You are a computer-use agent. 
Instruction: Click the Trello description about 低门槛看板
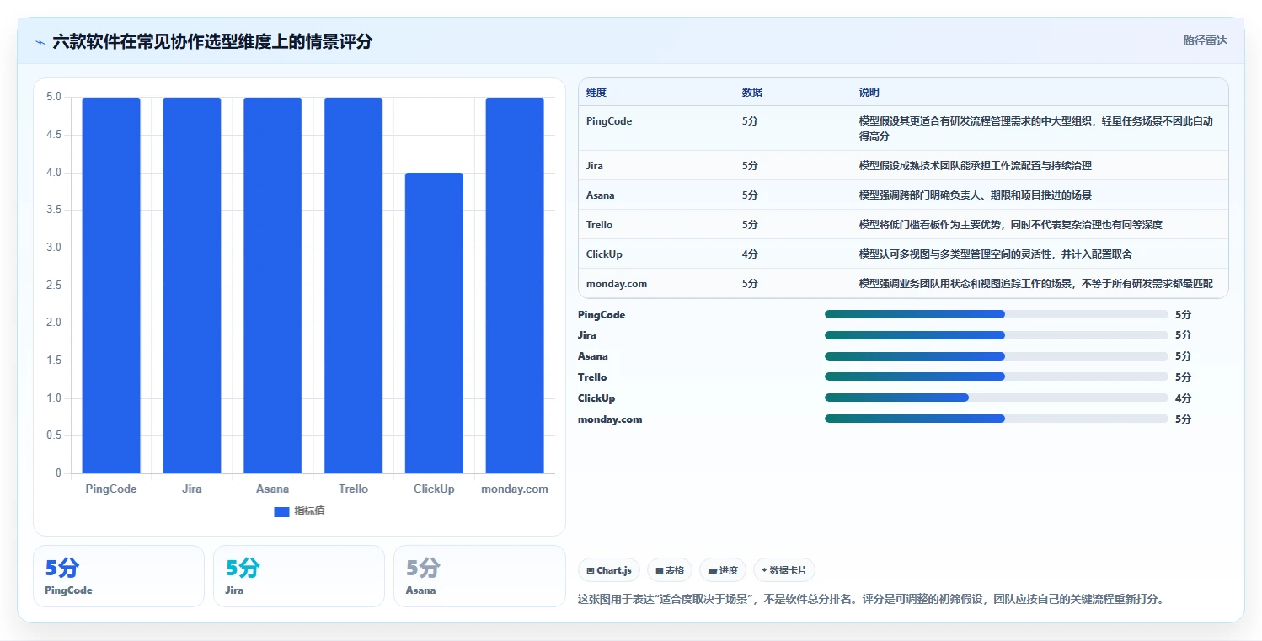point(1011,225)
